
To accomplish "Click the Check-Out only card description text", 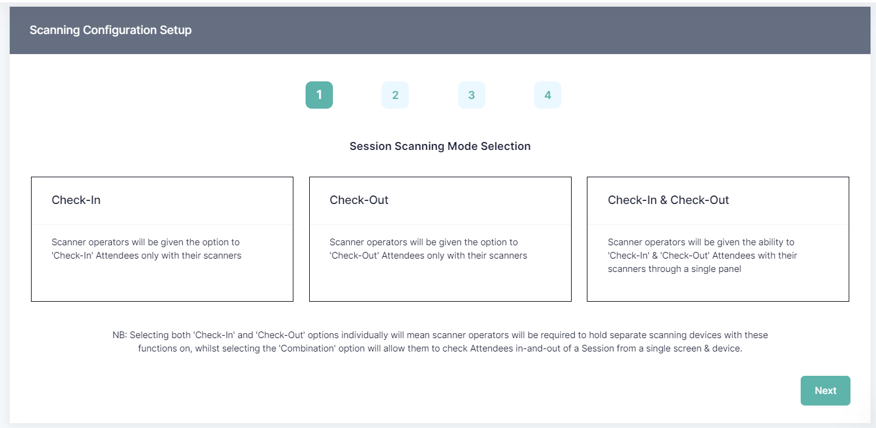I will 428,249.
